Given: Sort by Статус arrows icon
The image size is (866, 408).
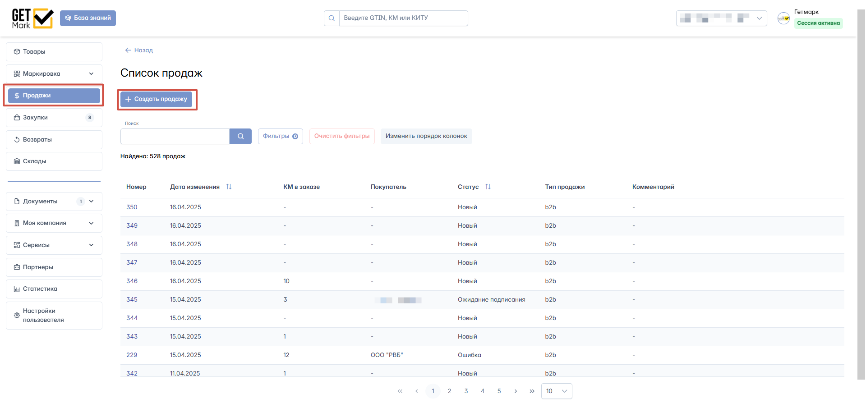Looking at the screenshot, I should click(488, 187).
